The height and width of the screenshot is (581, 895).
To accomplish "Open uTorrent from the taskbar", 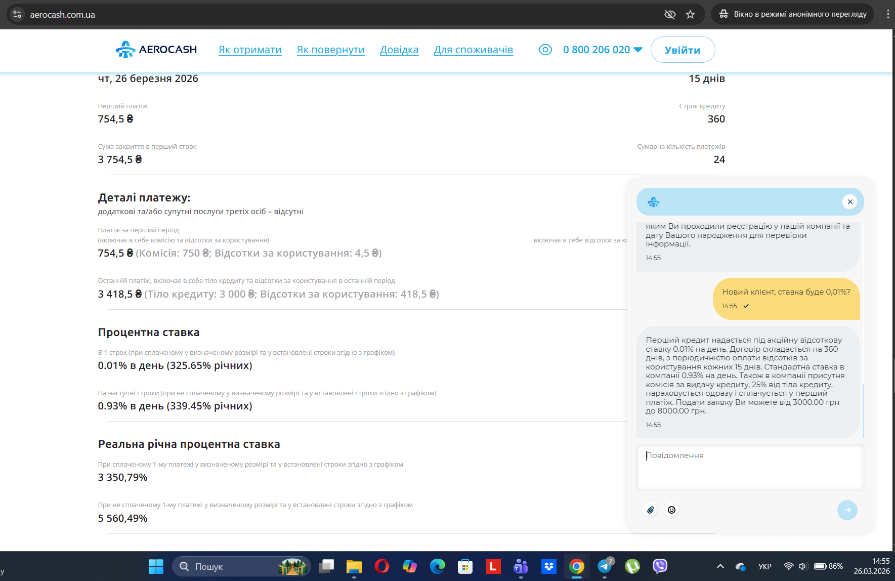I will 632,566.
